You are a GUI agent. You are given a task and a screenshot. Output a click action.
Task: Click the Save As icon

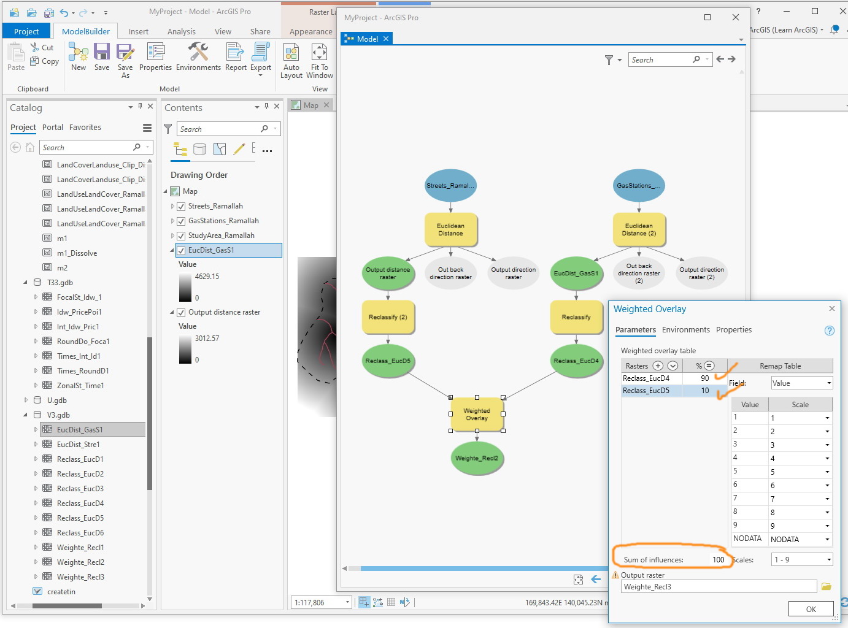[x=125, y=52]
